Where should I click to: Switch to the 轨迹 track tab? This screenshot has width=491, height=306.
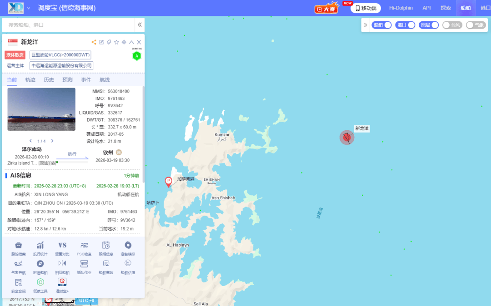click(x=30, y=80)
